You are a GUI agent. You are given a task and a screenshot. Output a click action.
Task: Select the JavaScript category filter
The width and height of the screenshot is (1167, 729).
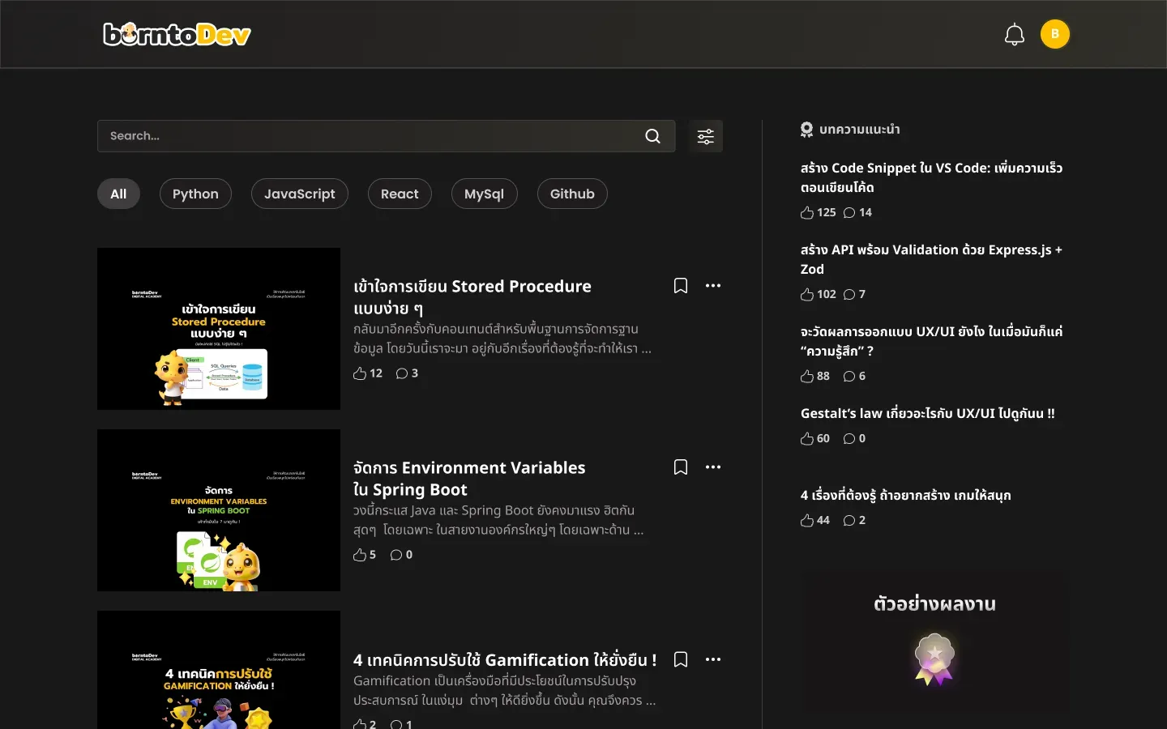click(299, 194)
